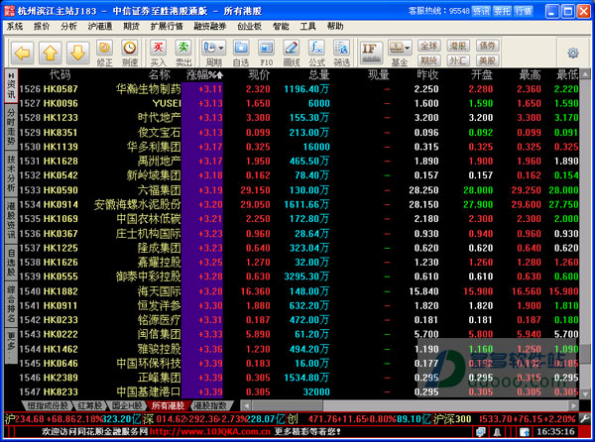Switch to the 港股指数 bottom tab
Viewport: 595px width, 442px height.
click(x=210, y=406)
